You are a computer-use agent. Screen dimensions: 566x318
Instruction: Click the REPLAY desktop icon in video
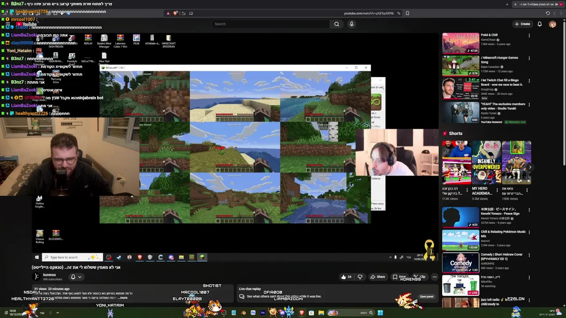[88, 40]
